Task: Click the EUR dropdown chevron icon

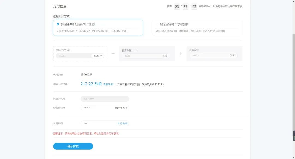Action: (101, 55)
